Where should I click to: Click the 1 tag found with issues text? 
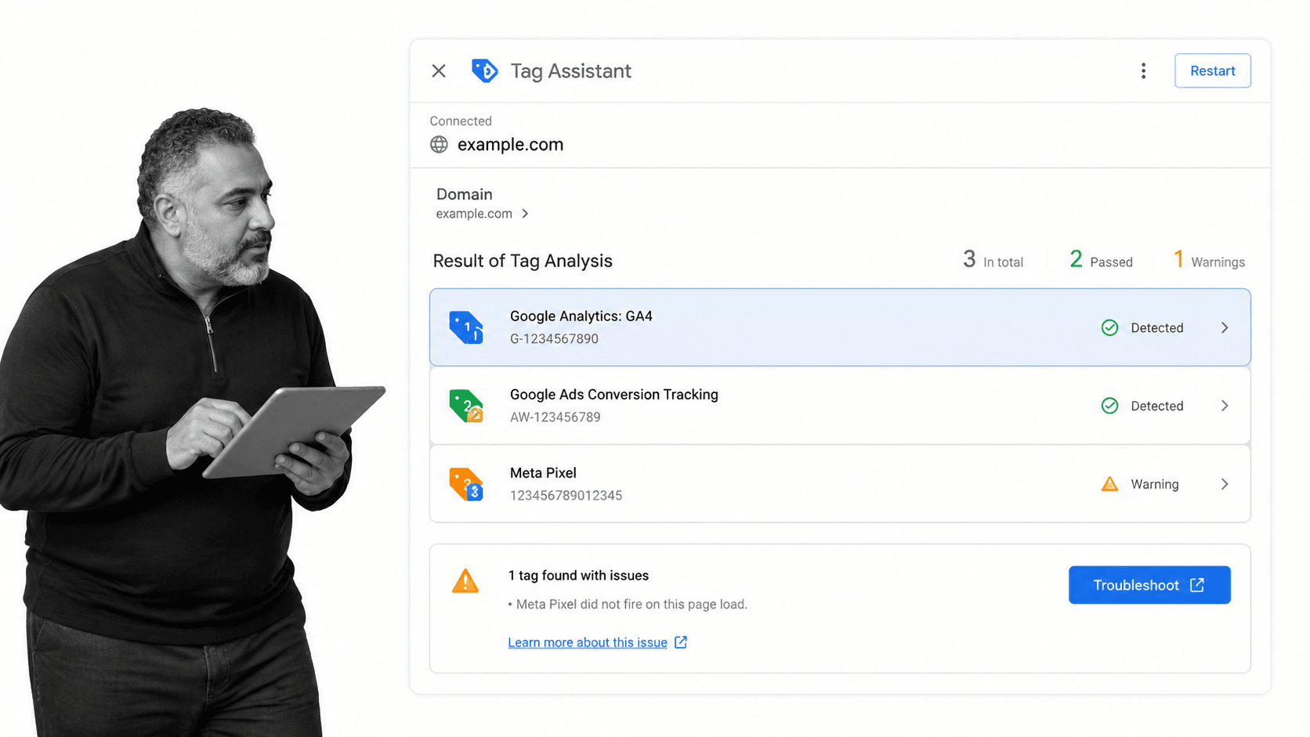[x=578, y=576]
